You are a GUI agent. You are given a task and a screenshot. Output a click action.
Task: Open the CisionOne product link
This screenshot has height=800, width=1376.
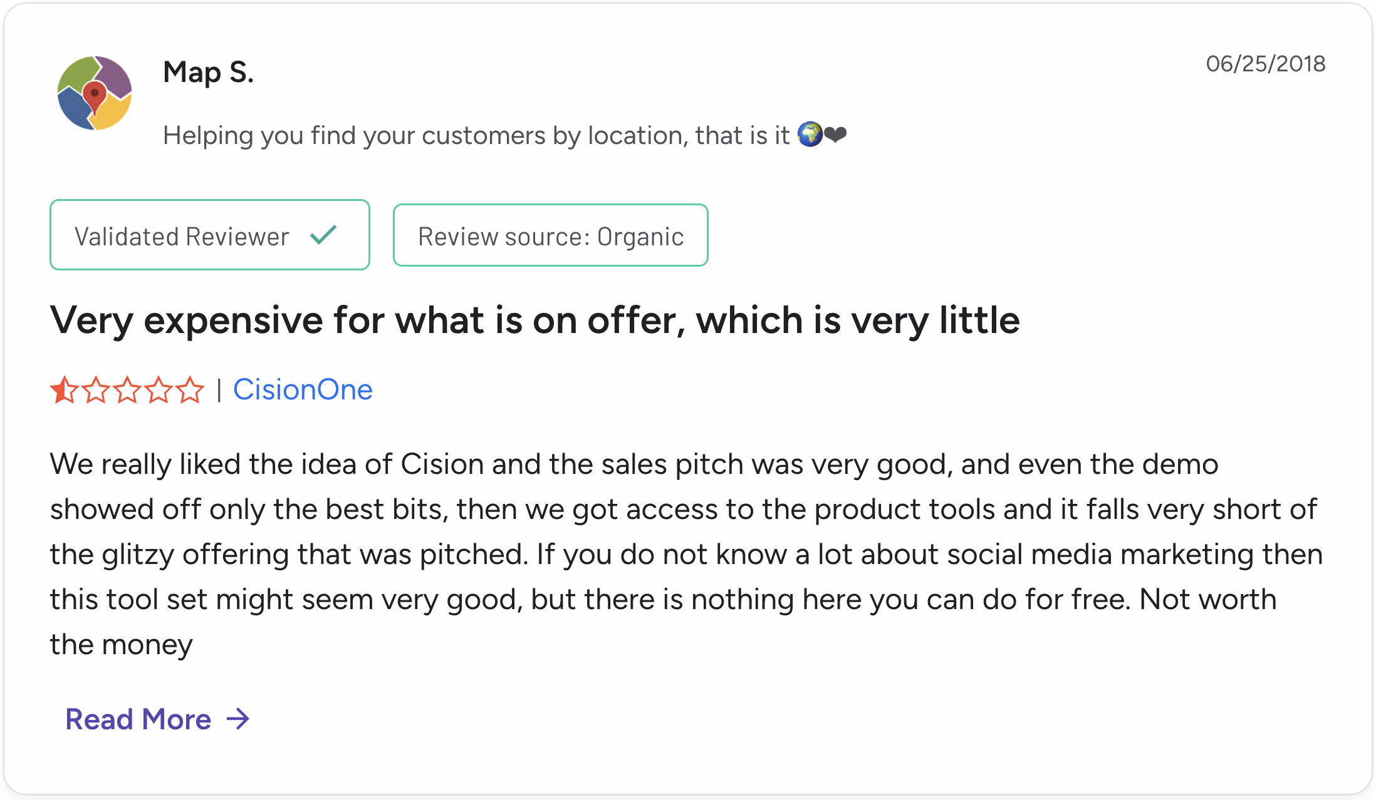(303, 389)
